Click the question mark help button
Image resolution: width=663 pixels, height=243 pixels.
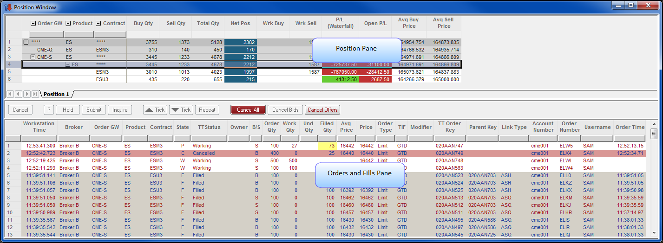coord(49,110)
